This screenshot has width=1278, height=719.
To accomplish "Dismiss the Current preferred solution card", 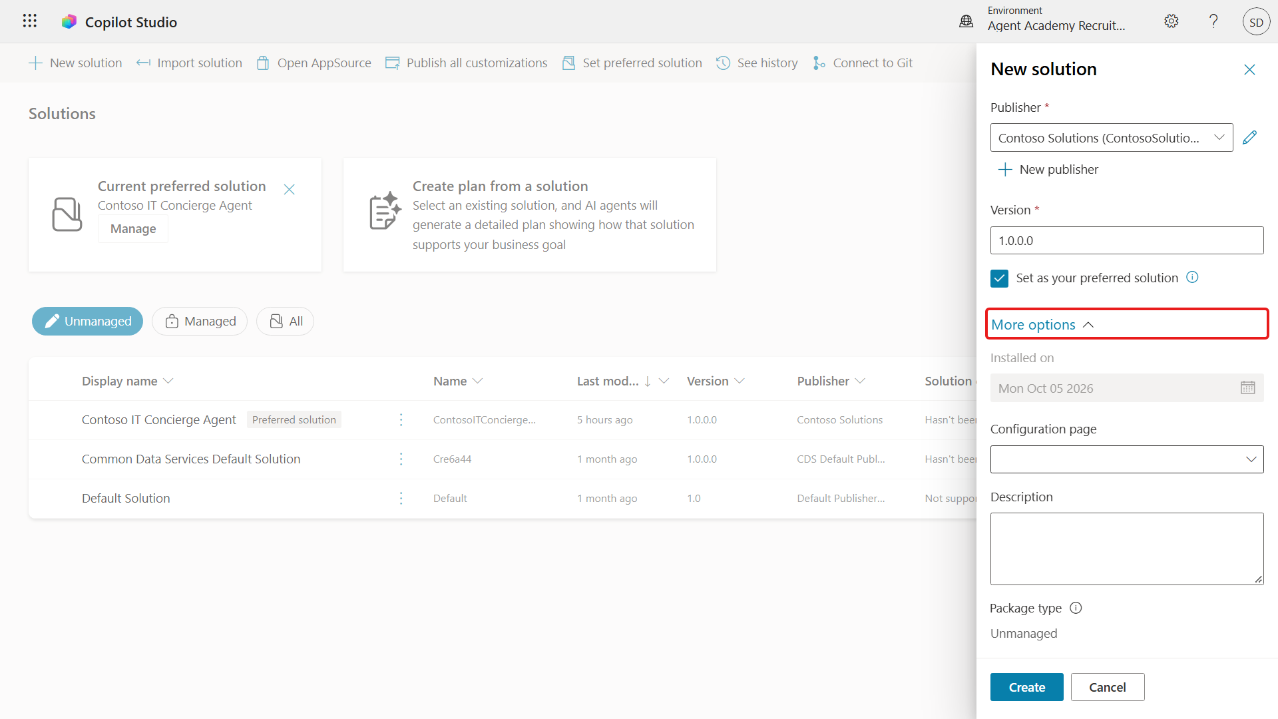I will point(289,190).
